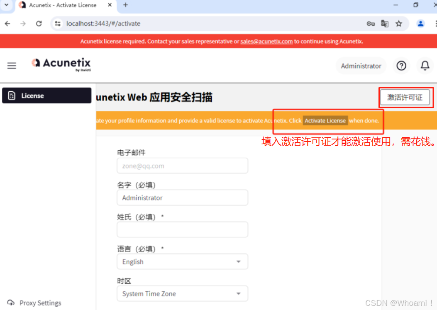Select the Acunetix - Activate License tab

pos(66,5)
